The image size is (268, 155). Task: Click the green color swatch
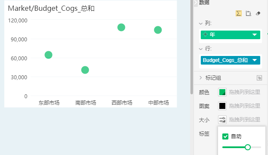222,92
